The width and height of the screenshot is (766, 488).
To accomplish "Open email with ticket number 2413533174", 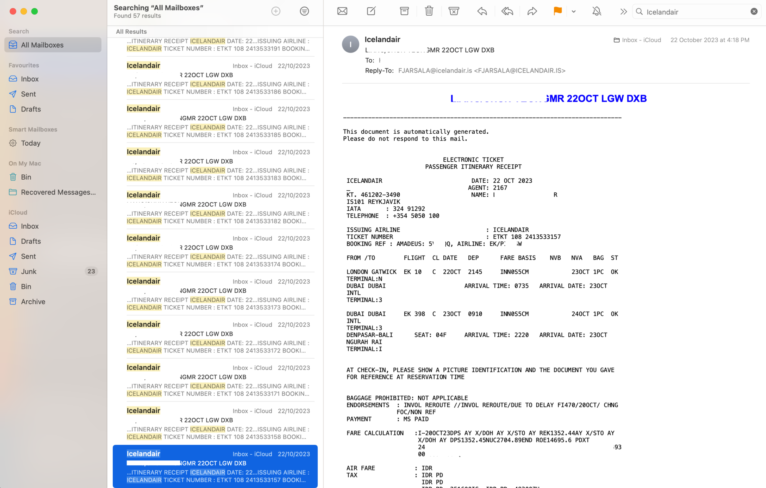I will 215,251.
